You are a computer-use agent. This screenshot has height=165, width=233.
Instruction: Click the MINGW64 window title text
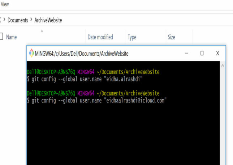pos(82,54)
